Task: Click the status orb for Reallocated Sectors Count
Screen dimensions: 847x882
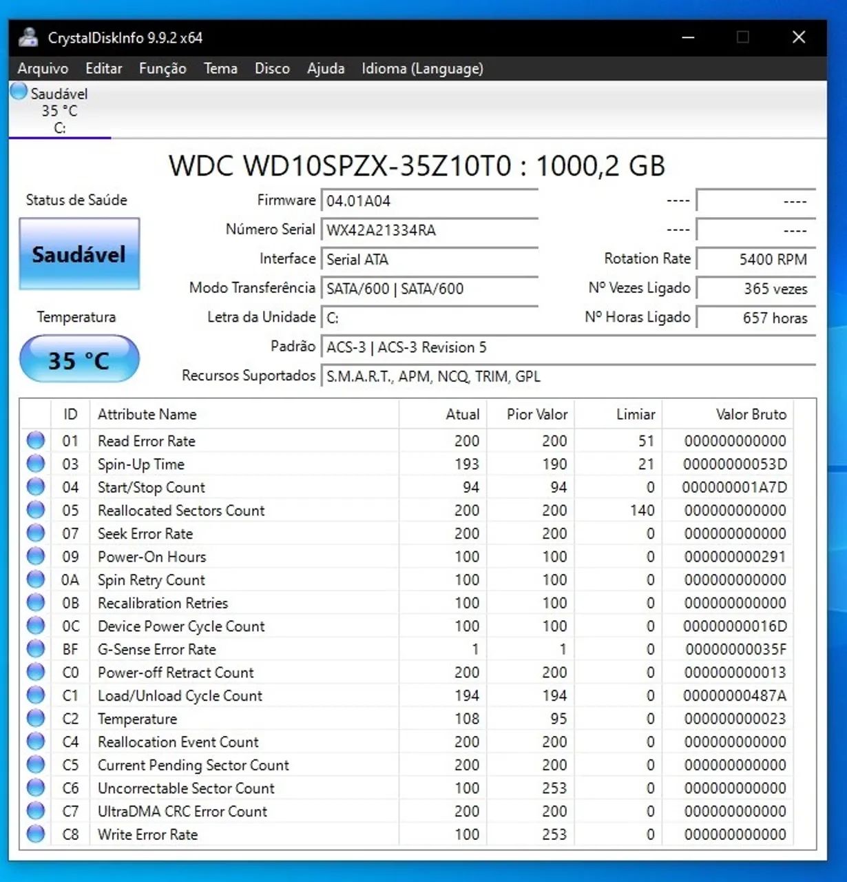Action: (x=36, y=510)
